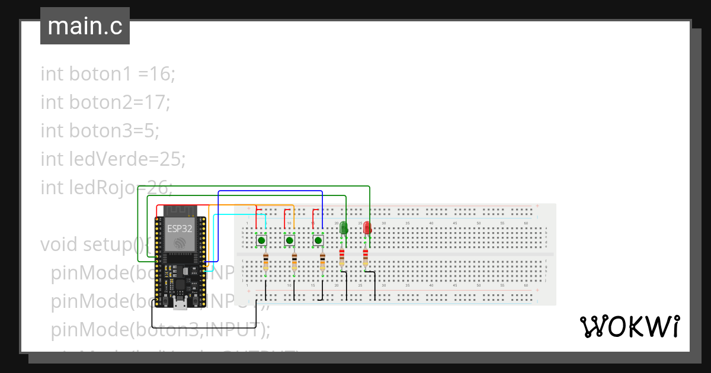This screenshot has width=711, height=373.
Task: Select resistor below the third pushbutton
Action: 322,260
